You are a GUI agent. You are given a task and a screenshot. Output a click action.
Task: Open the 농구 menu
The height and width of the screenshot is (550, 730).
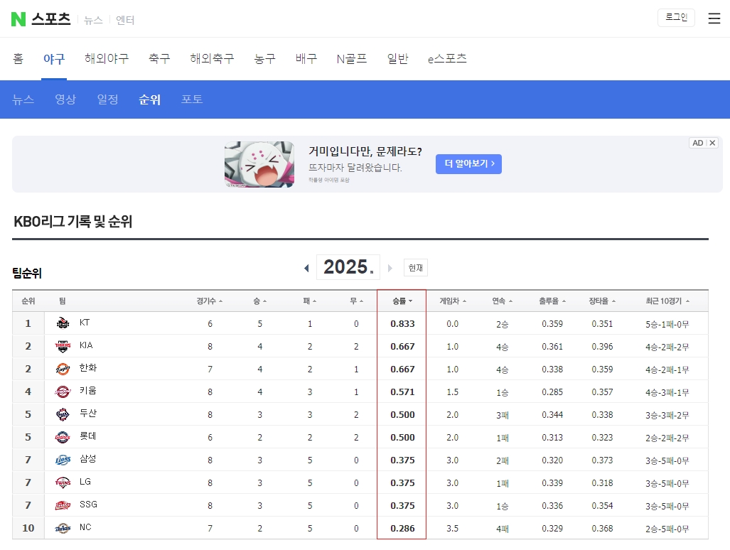(264, 59)
